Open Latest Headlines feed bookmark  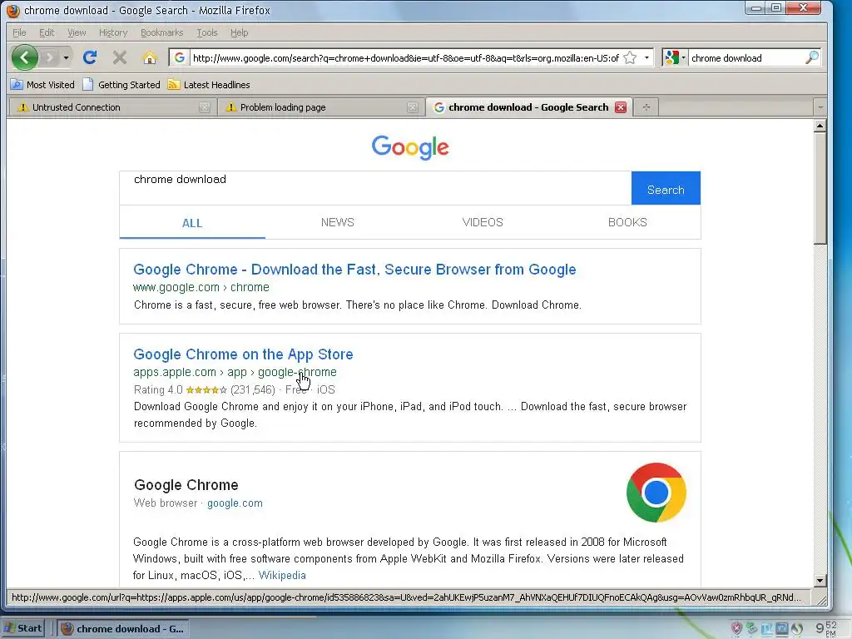click(209, 85)
